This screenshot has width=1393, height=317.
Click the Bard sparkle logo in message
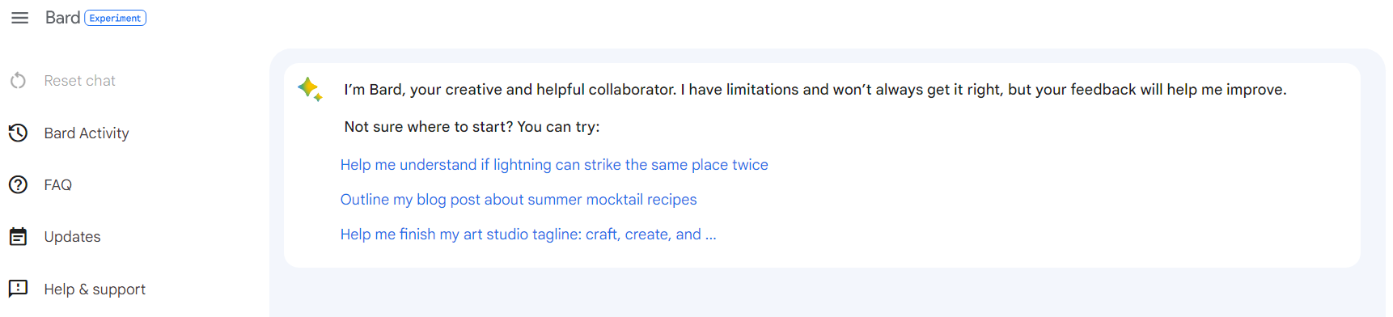[x=310, y=89]
